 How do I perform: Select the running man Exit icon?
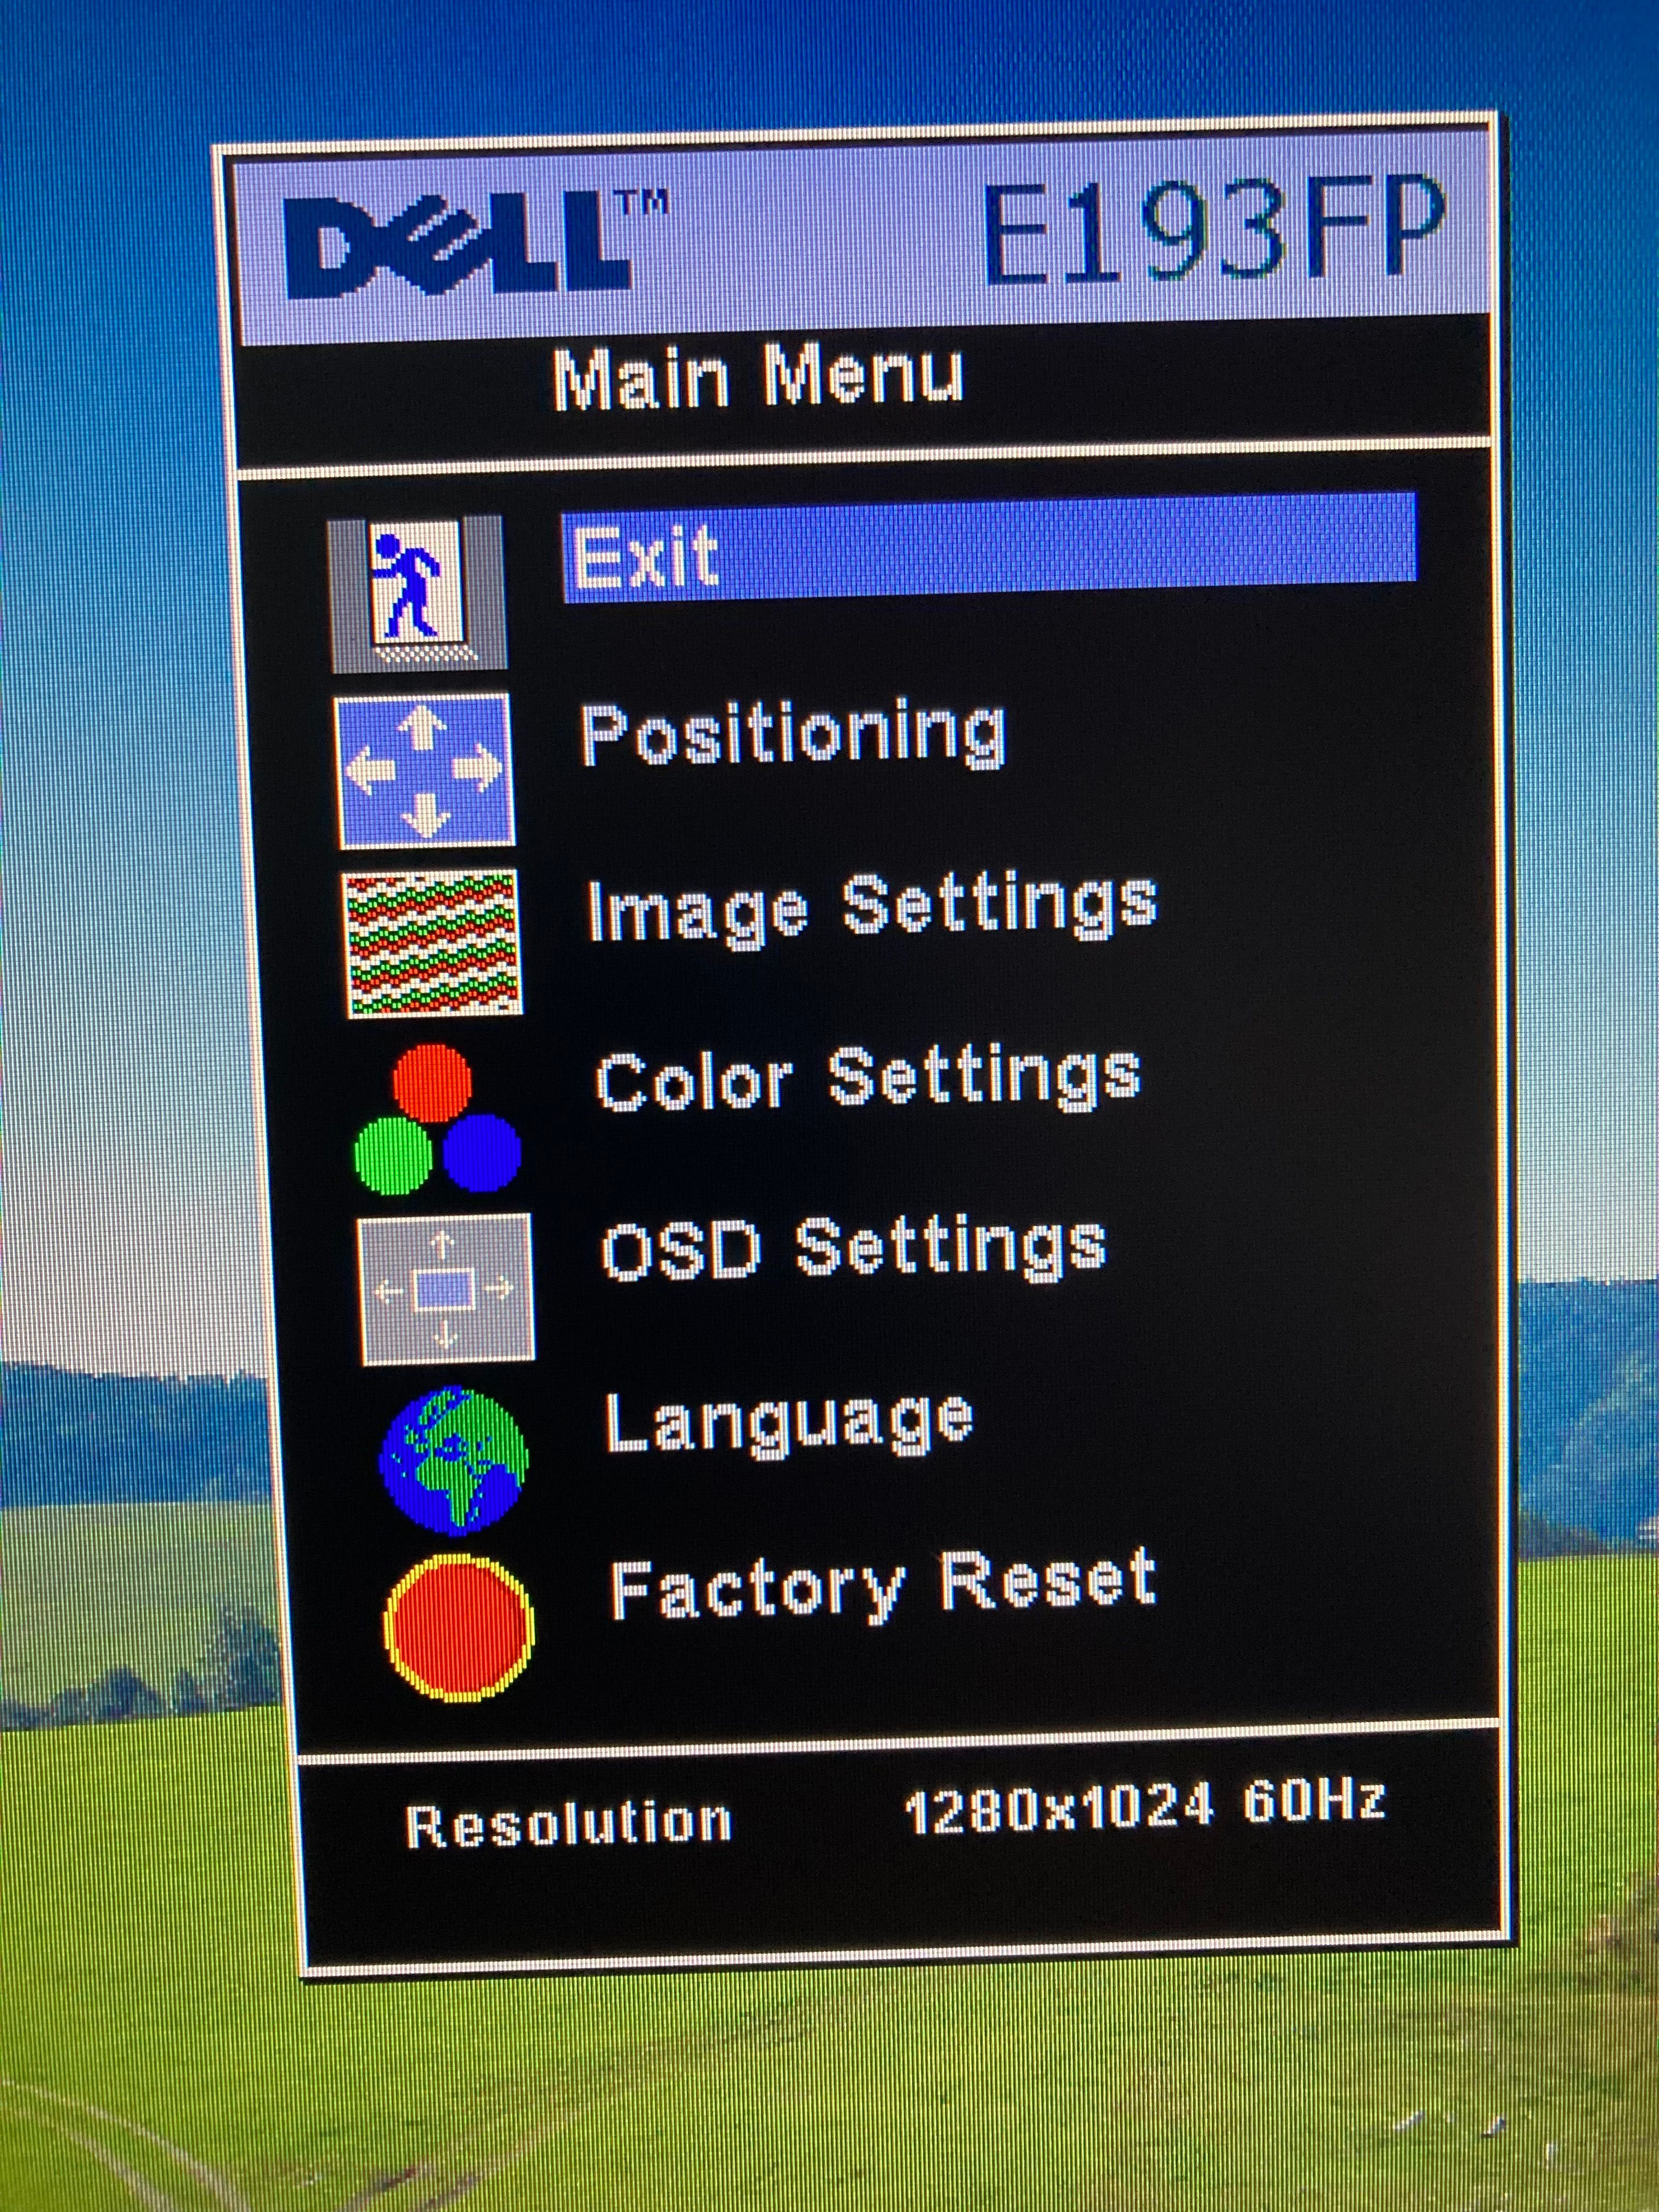point(418,593)
